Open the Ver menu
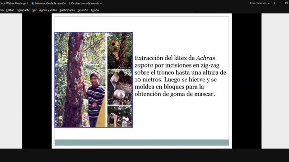 coord(34,10)
